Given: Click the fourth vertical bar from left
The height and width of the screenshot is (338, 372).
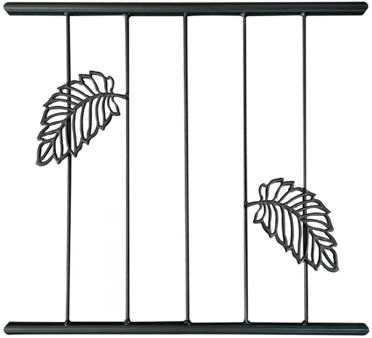Looking at the screenshot, I should tap(245, 169).
